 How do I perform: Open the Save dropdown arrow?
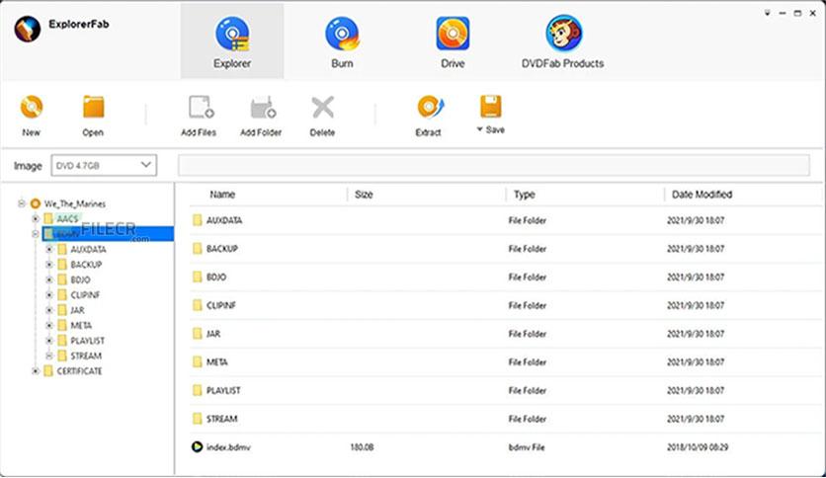tap(480, 129)
